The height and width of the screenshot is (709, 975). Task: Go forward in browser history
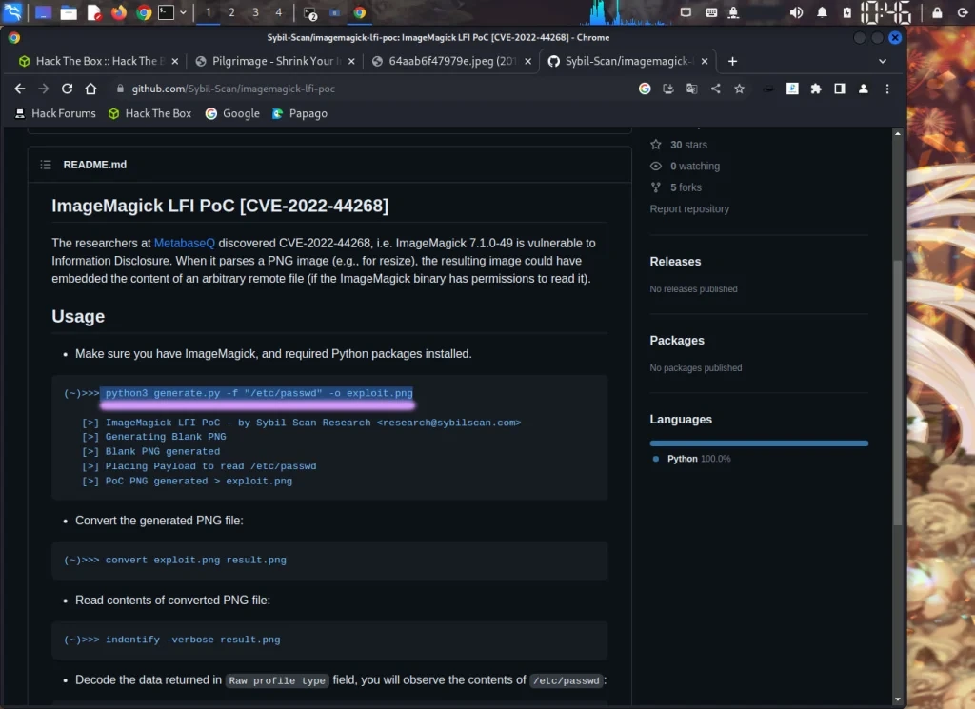43,89
